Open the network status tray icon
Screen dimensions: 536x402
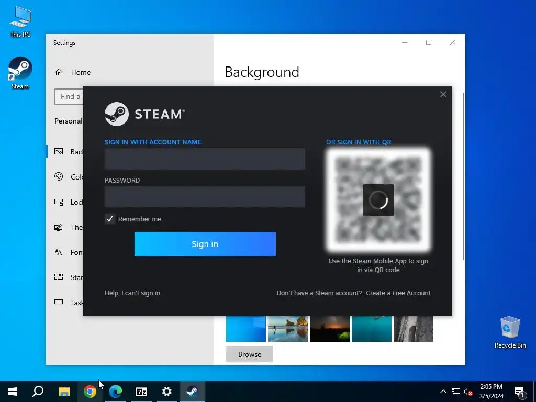(456, 392)
